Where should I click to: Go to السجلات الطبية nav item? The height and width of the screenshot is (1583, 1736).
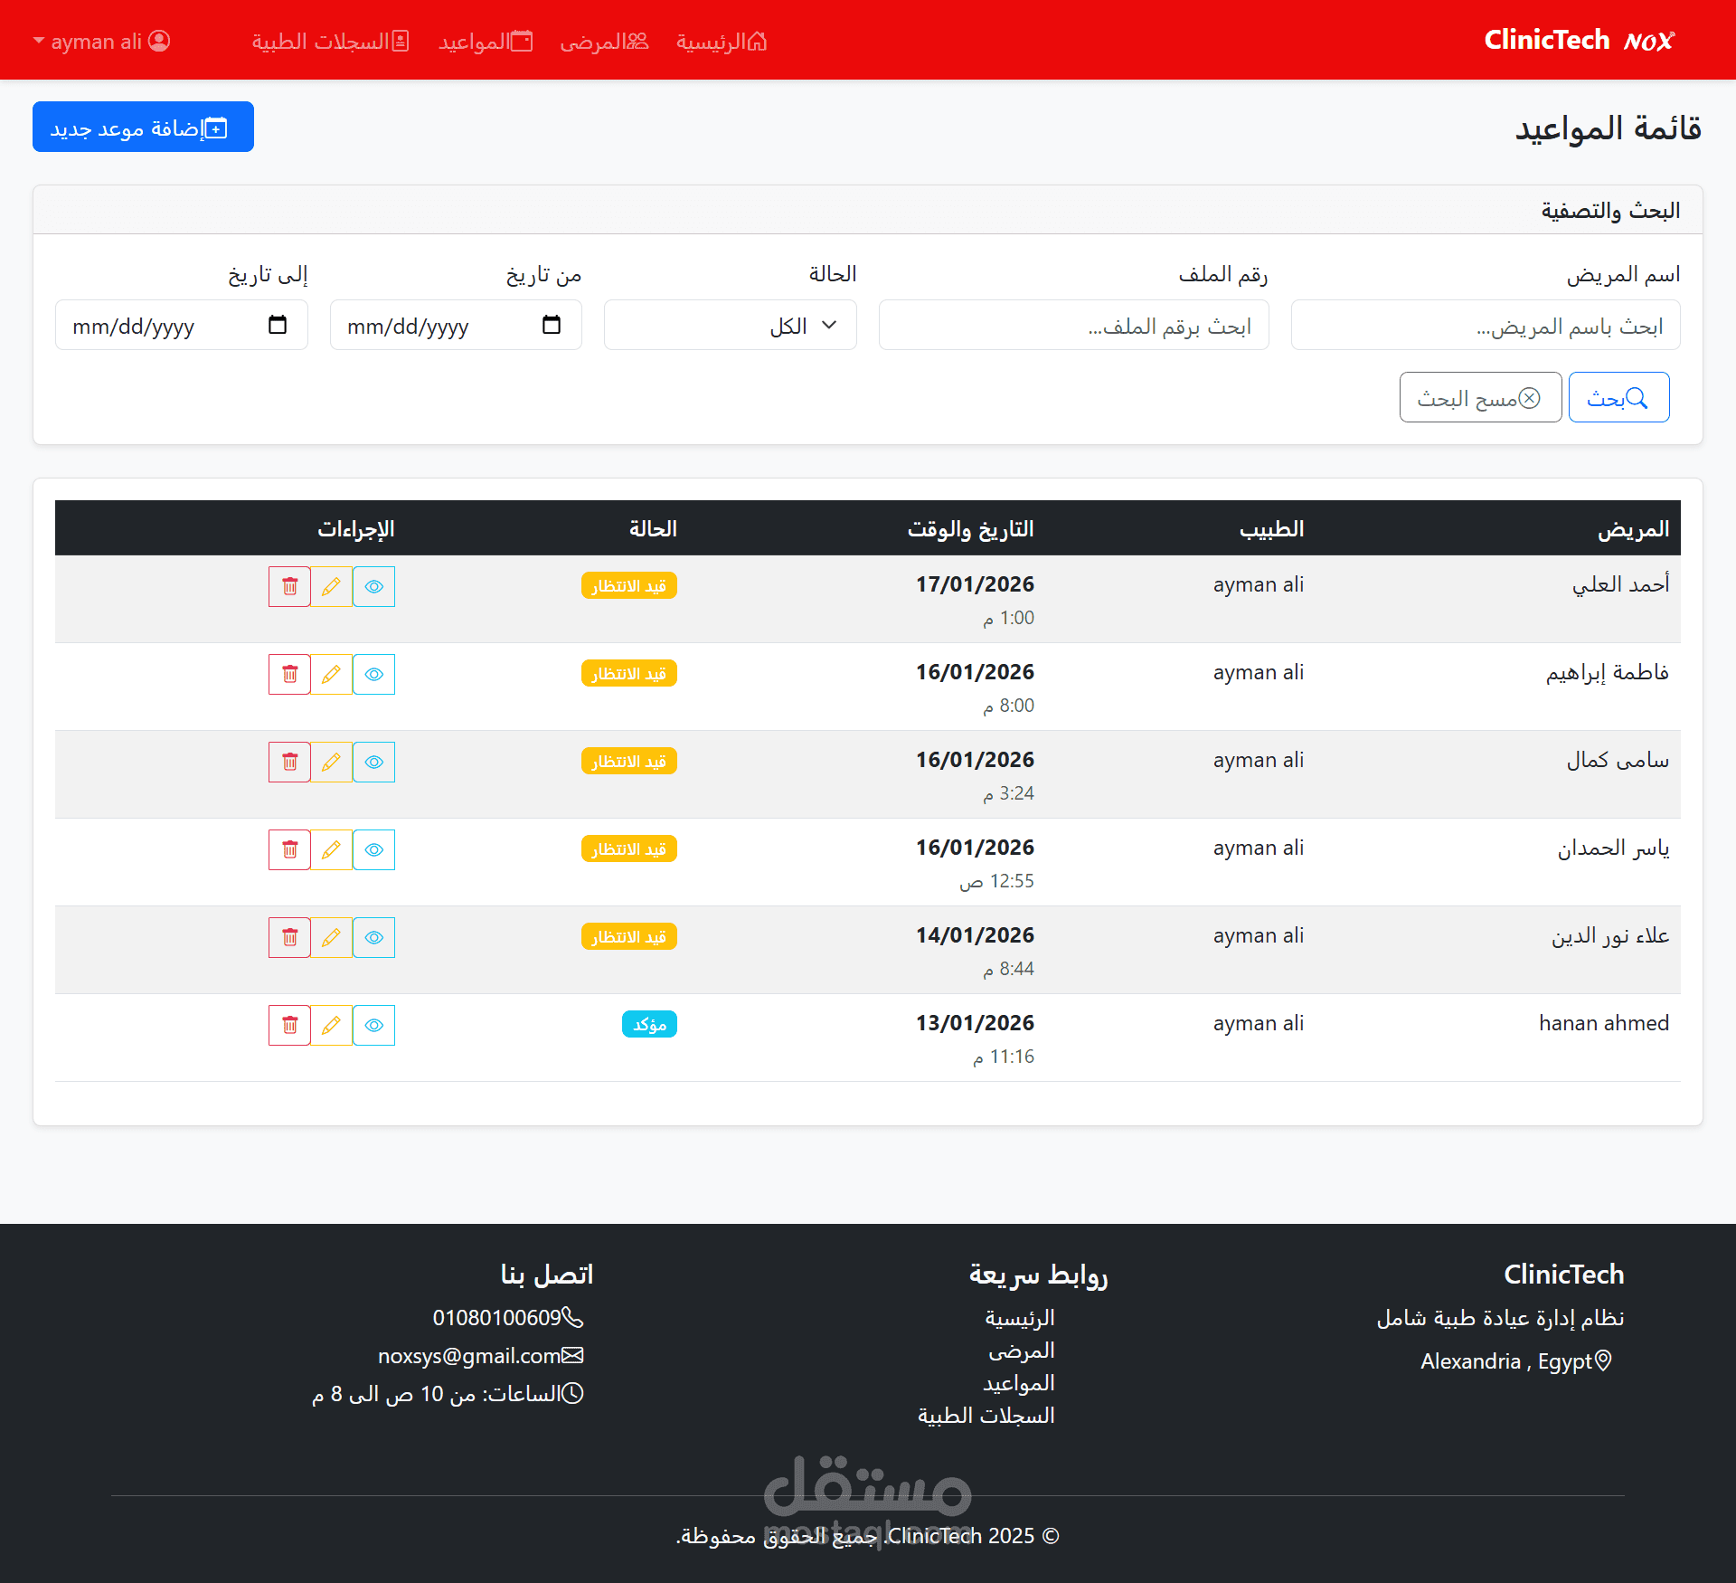click(x=330, y=42)
